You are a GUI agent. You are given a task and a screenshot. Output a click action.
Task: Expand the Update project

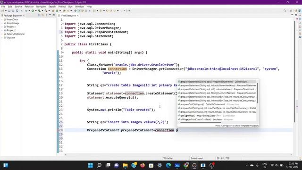tap(2, 38)
